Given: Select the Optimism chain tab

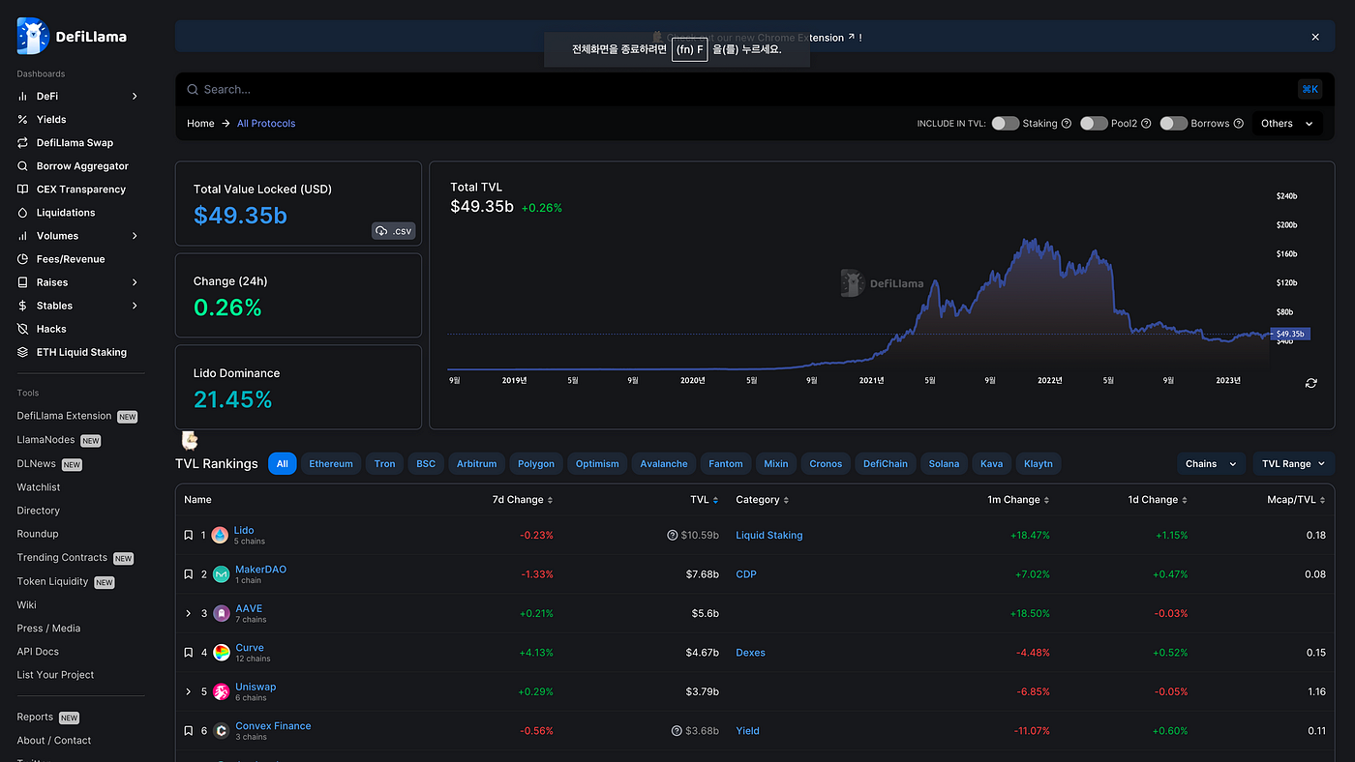Looking at the screenshot, I should point(597,464).
